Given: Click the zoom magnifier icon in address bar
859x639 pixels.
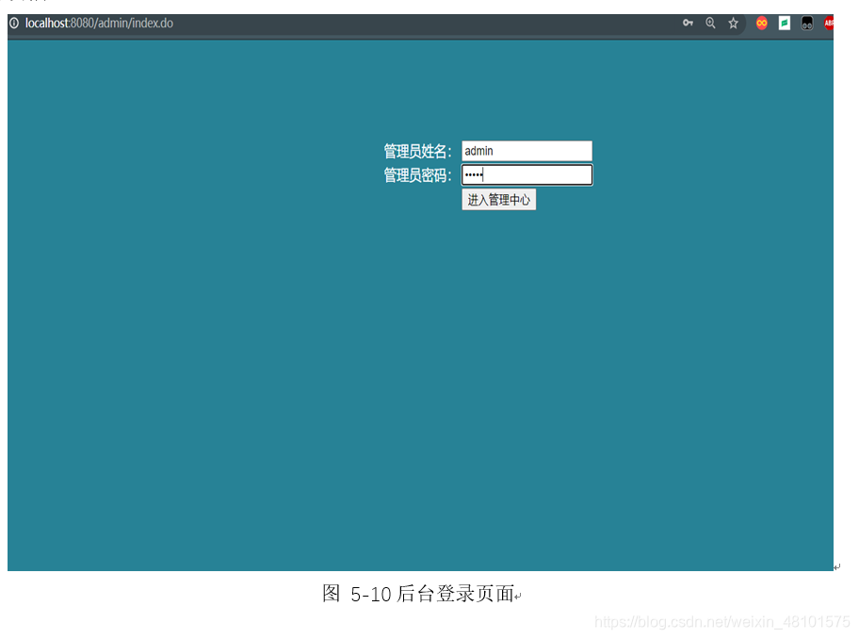Looking at the screenshot, I should (x=710, y=23).
